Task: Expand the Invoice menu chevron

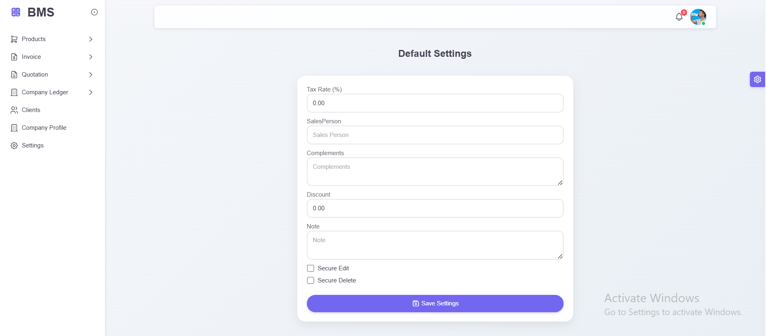Action: point(91,57)
